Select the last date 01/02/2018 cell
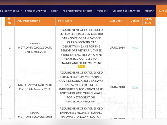Screen dimensions: 167x125 point(117,87)
